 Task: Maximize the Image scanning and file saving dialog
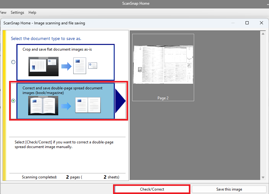tap(247, 23)
